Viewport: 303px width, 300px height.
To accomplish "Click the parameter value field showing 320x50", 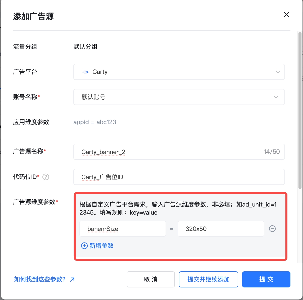I will coord(221,229).
